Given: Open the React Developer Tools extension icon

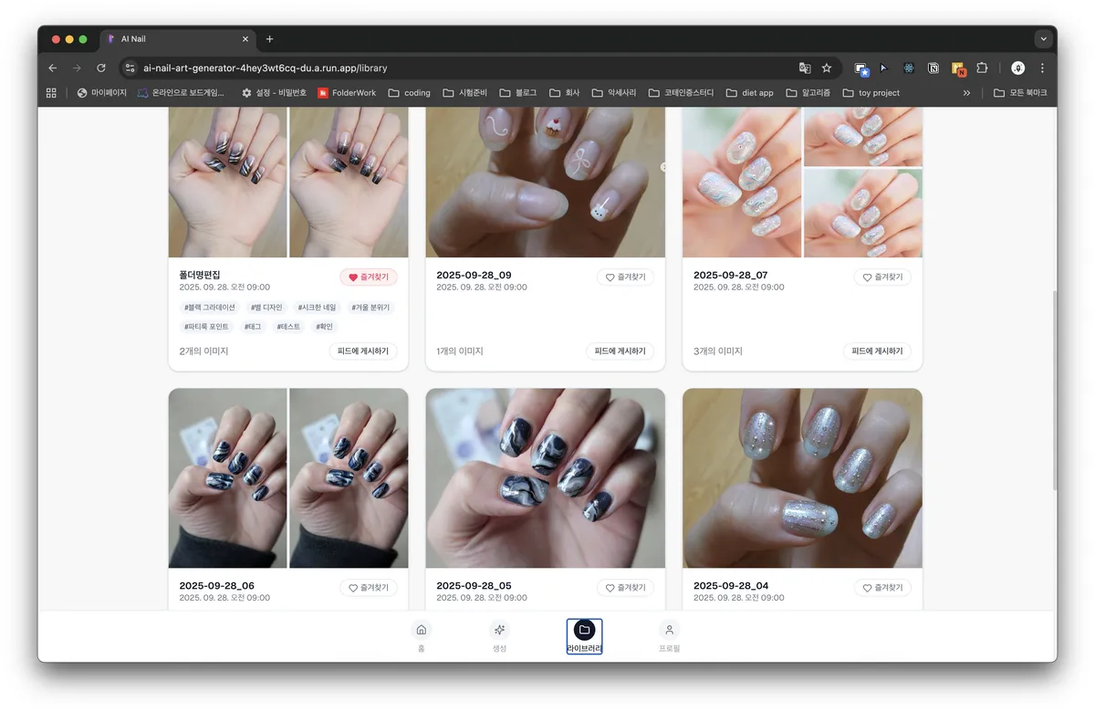Looking at the screenshot, I should coord(909,68).
